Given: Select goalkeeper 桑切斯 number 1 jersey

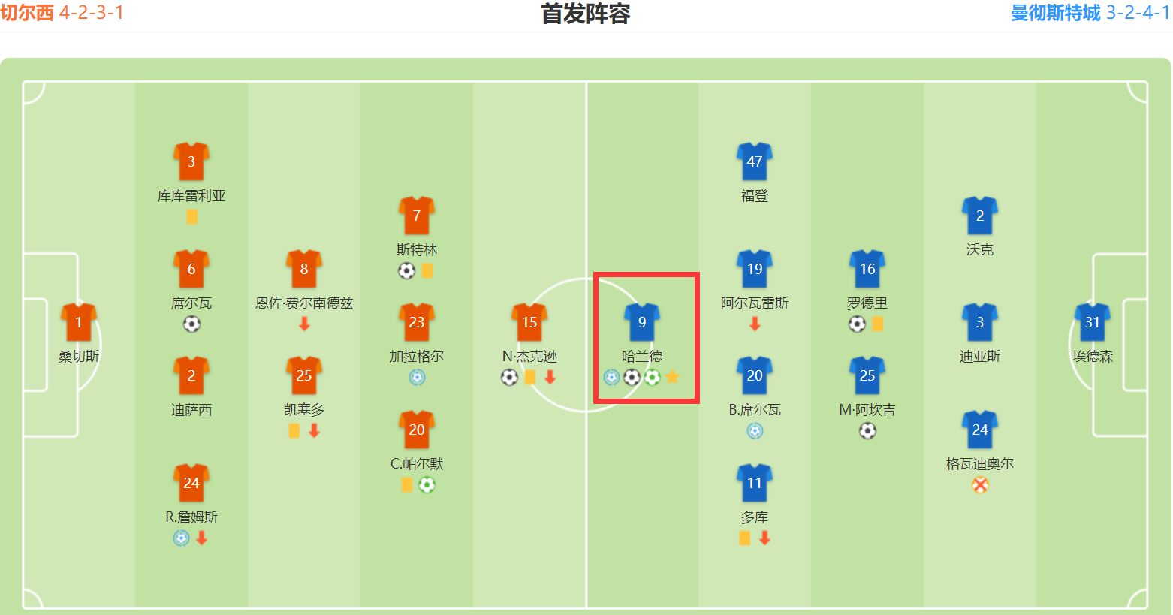Looking at the screenshot, I should 79,322.
